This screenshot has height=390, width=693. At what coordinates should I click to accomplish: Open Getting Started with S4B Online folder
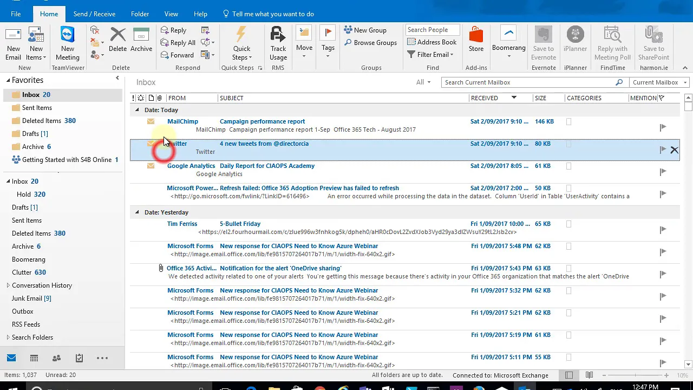[67, 159]
